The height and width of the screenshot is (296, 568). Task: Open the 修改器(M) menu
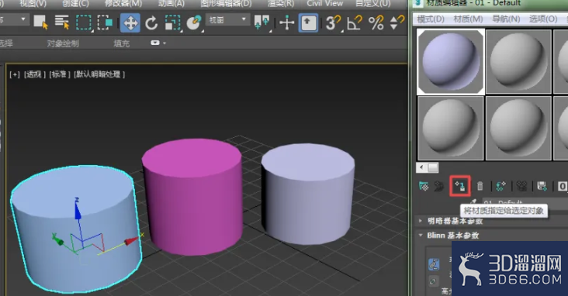[123, 4]
